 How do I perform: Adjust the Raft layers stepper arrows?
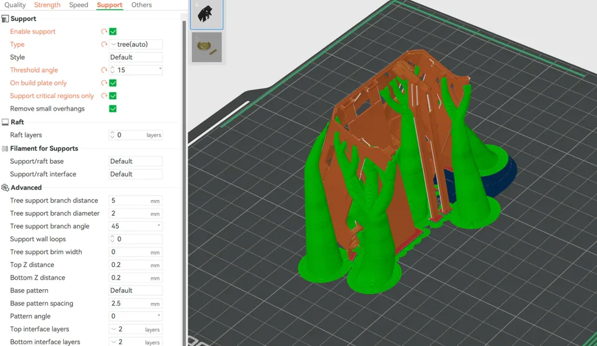[112, 135]
